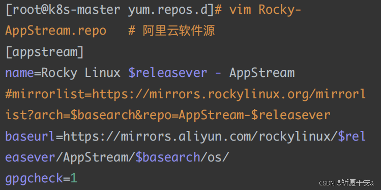The height and width of the screenshot is (190, 381).
Task: Click the Chinese comment 阿里云软件源
Action: [x=179, y=31]
